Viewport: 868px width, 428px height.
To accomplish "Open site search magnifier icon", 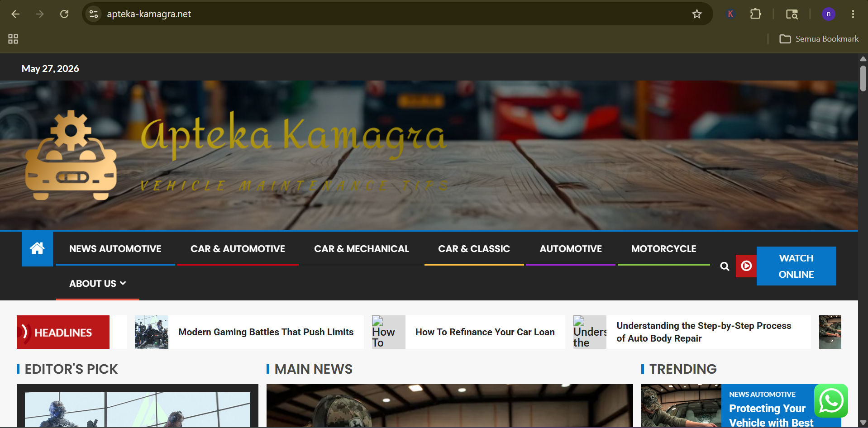I will point(725,266).
